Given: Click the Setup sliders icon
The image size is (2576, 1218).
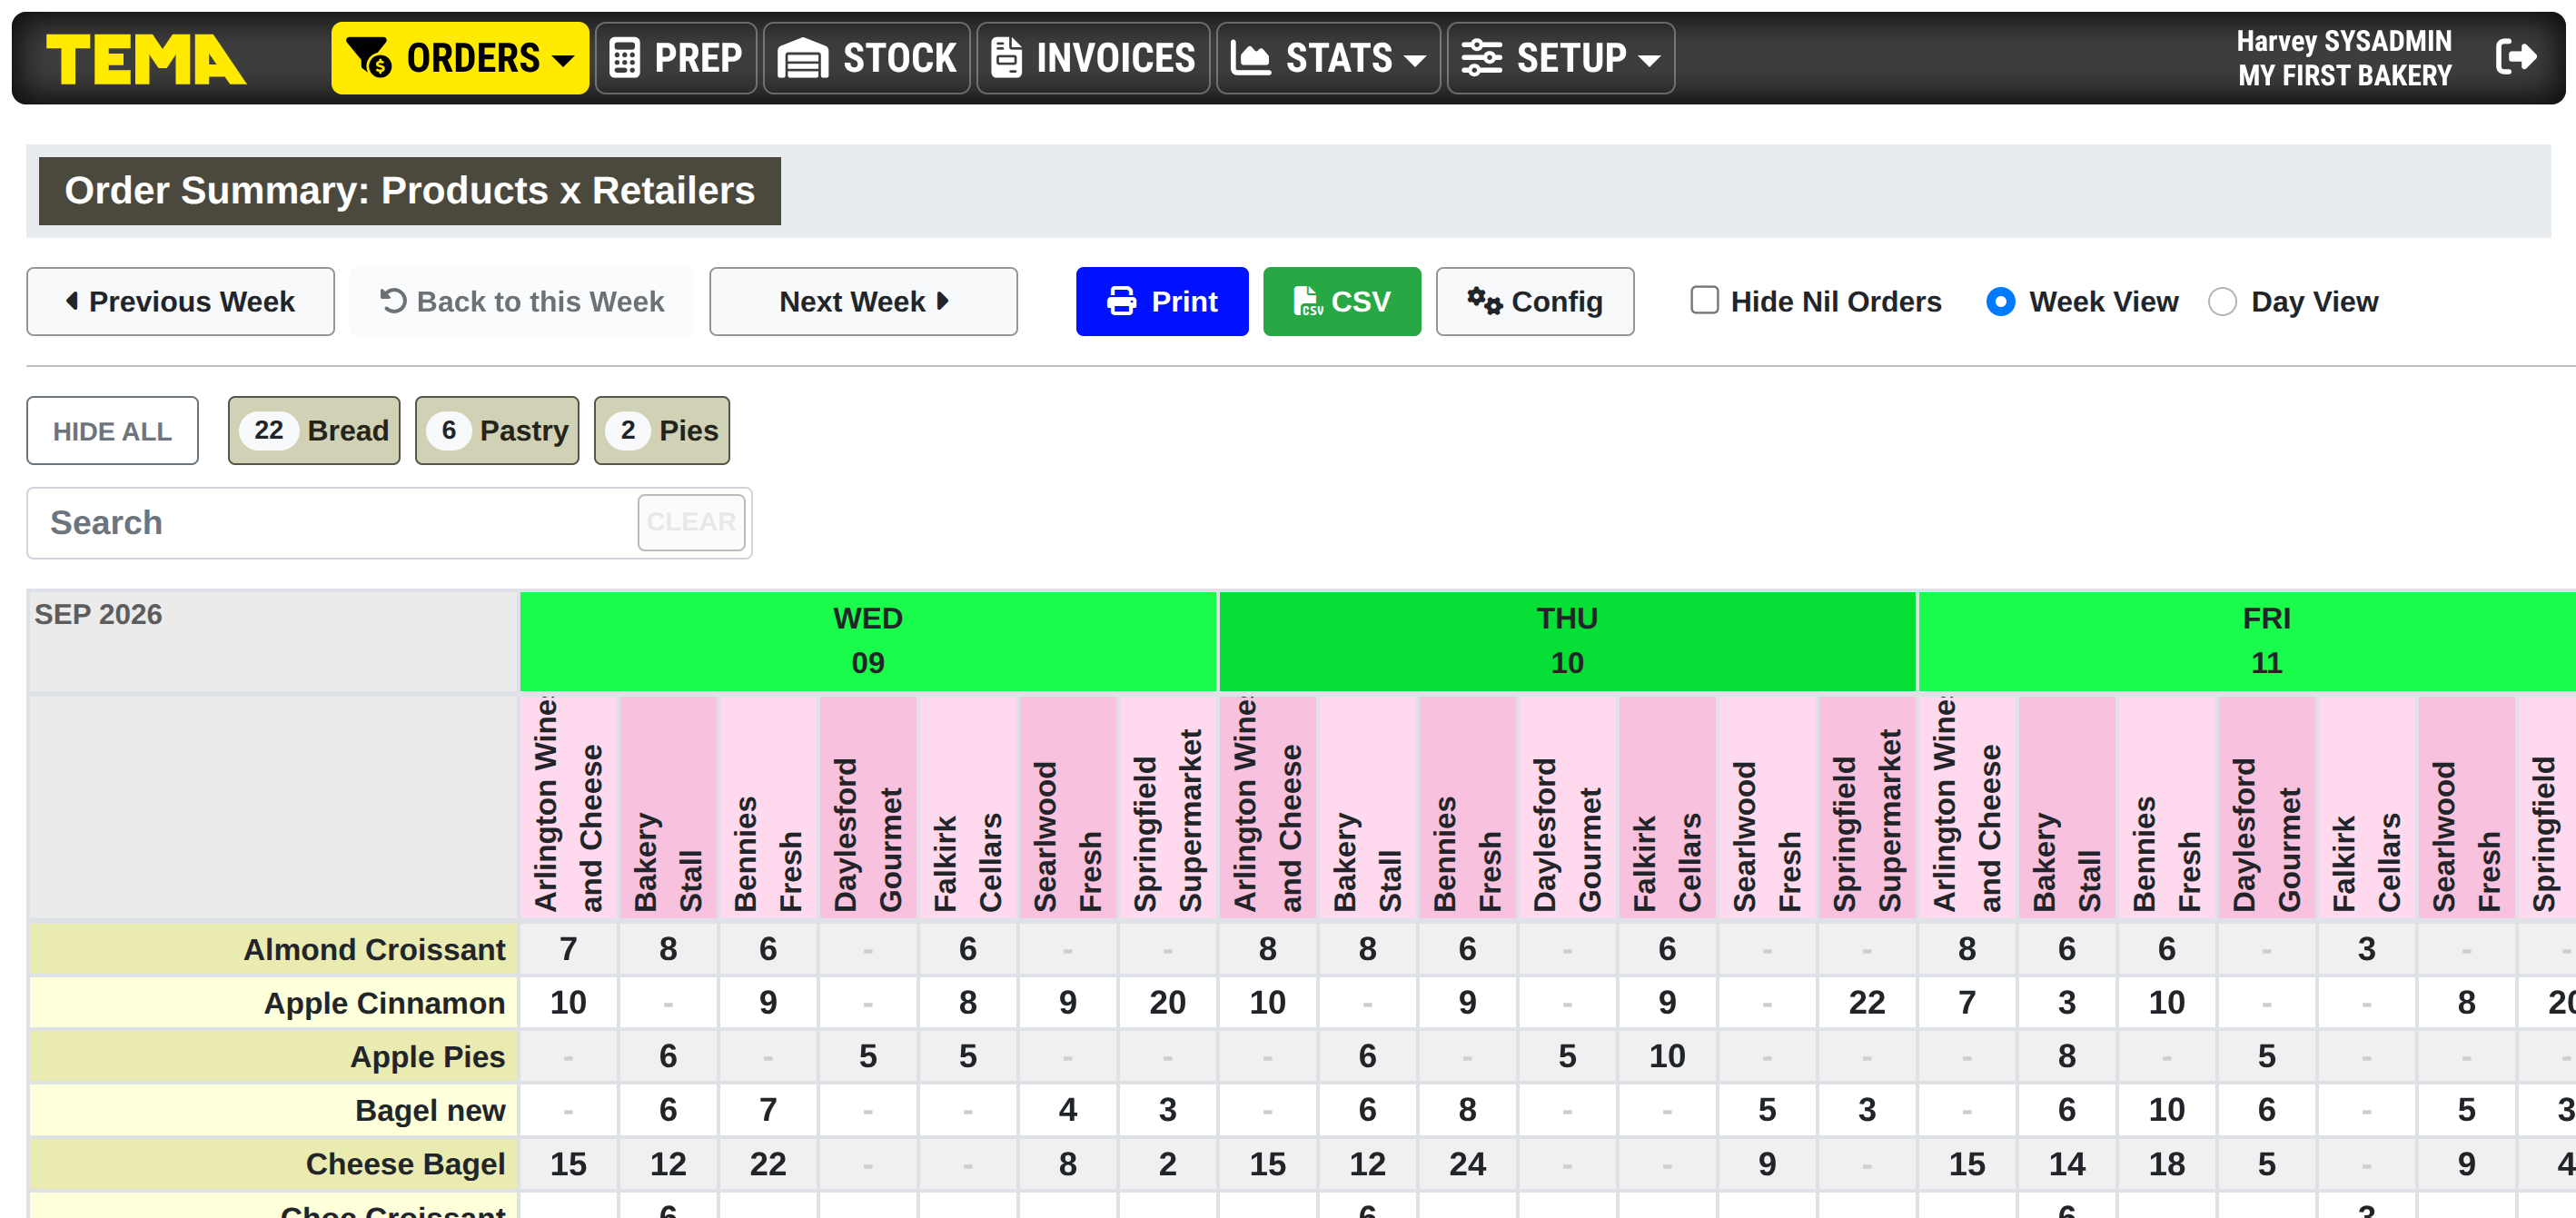Looking at the screenshot, I should 1482,58.
